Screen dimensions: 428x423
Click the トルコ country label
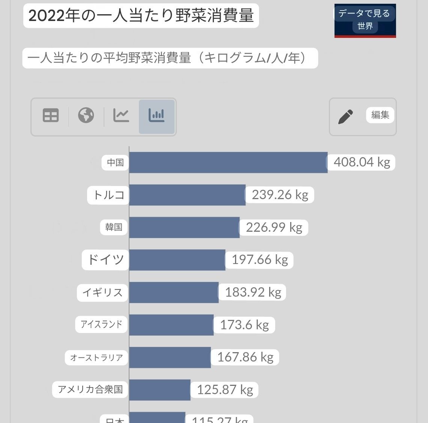(109, 195)
